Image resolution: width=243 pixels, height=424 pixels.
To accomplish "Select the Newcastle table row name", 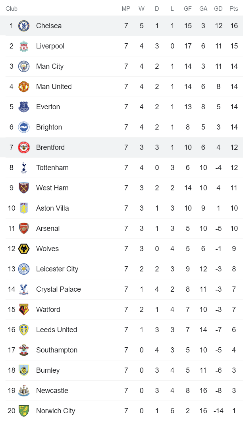I will coord(52,391).
